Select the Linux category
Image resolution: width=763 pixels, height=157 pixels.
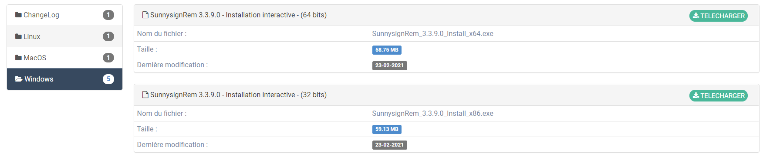pyautogui.click(x=64, y=36)
